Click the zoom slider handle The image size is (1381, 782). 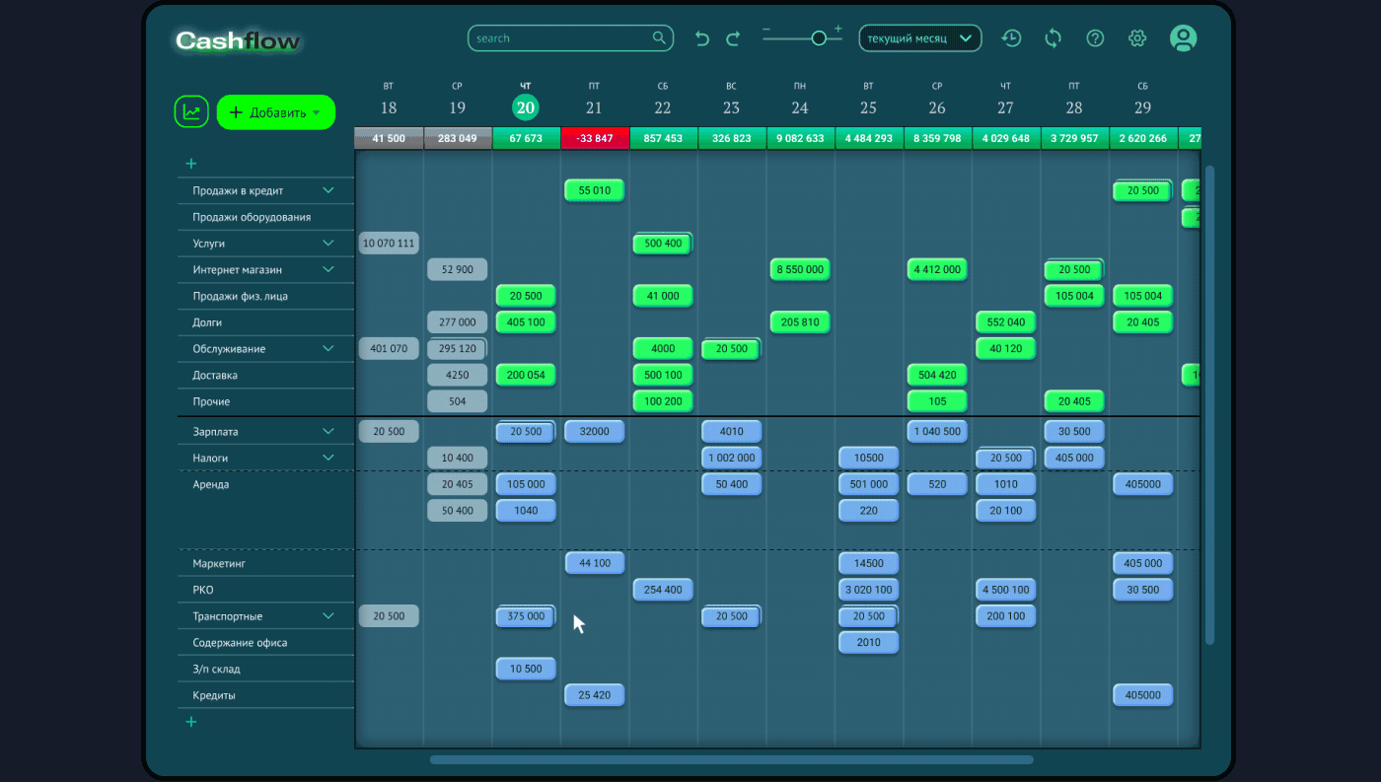(x=819, y=38)
